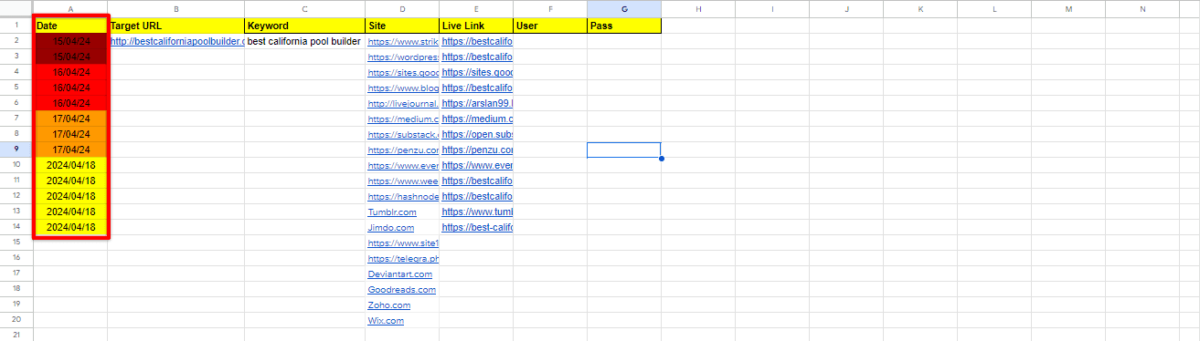Select row 15 header number
Image resolution: width=1200 pixels, height=341 pixels.
tap(16, 243)
